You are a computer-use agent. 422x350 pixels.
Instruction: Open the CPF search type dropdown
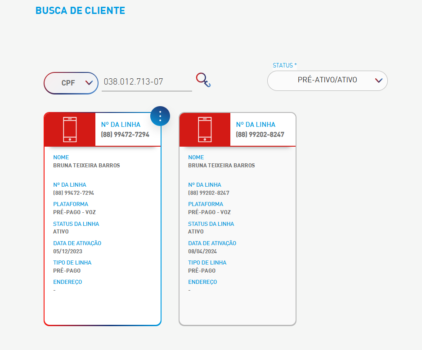[x=71, y=83]
